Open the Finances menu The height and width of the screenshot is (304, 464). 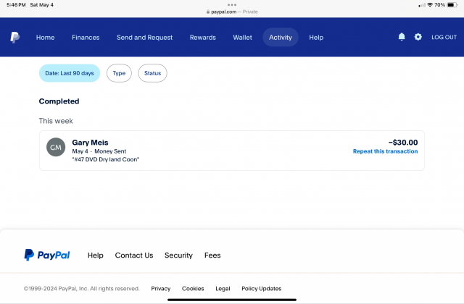click(x=86, y=37)
